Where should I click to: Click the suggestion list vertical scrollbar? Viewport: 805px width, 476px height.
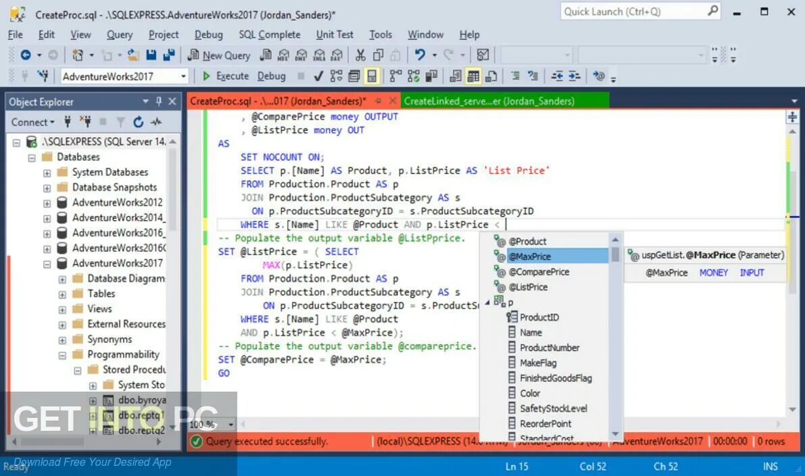coord(615,336)
